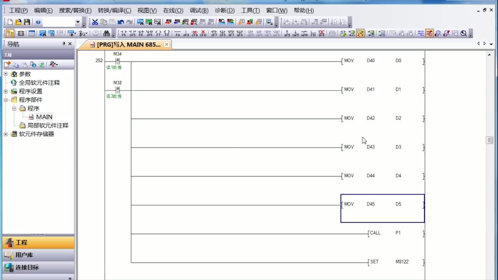Open the 诊断(D) menu
The image size is (498, 280).
224,10
